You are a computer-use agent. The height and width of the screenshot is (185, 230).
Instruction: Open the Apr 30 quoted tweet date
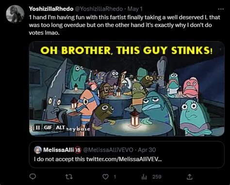point(147,150)
